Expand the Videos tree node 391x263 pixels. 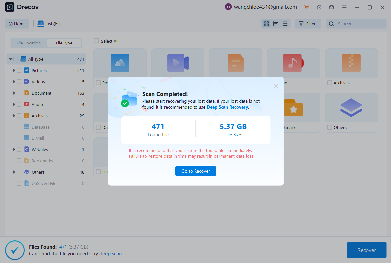[x=14, y=82]
